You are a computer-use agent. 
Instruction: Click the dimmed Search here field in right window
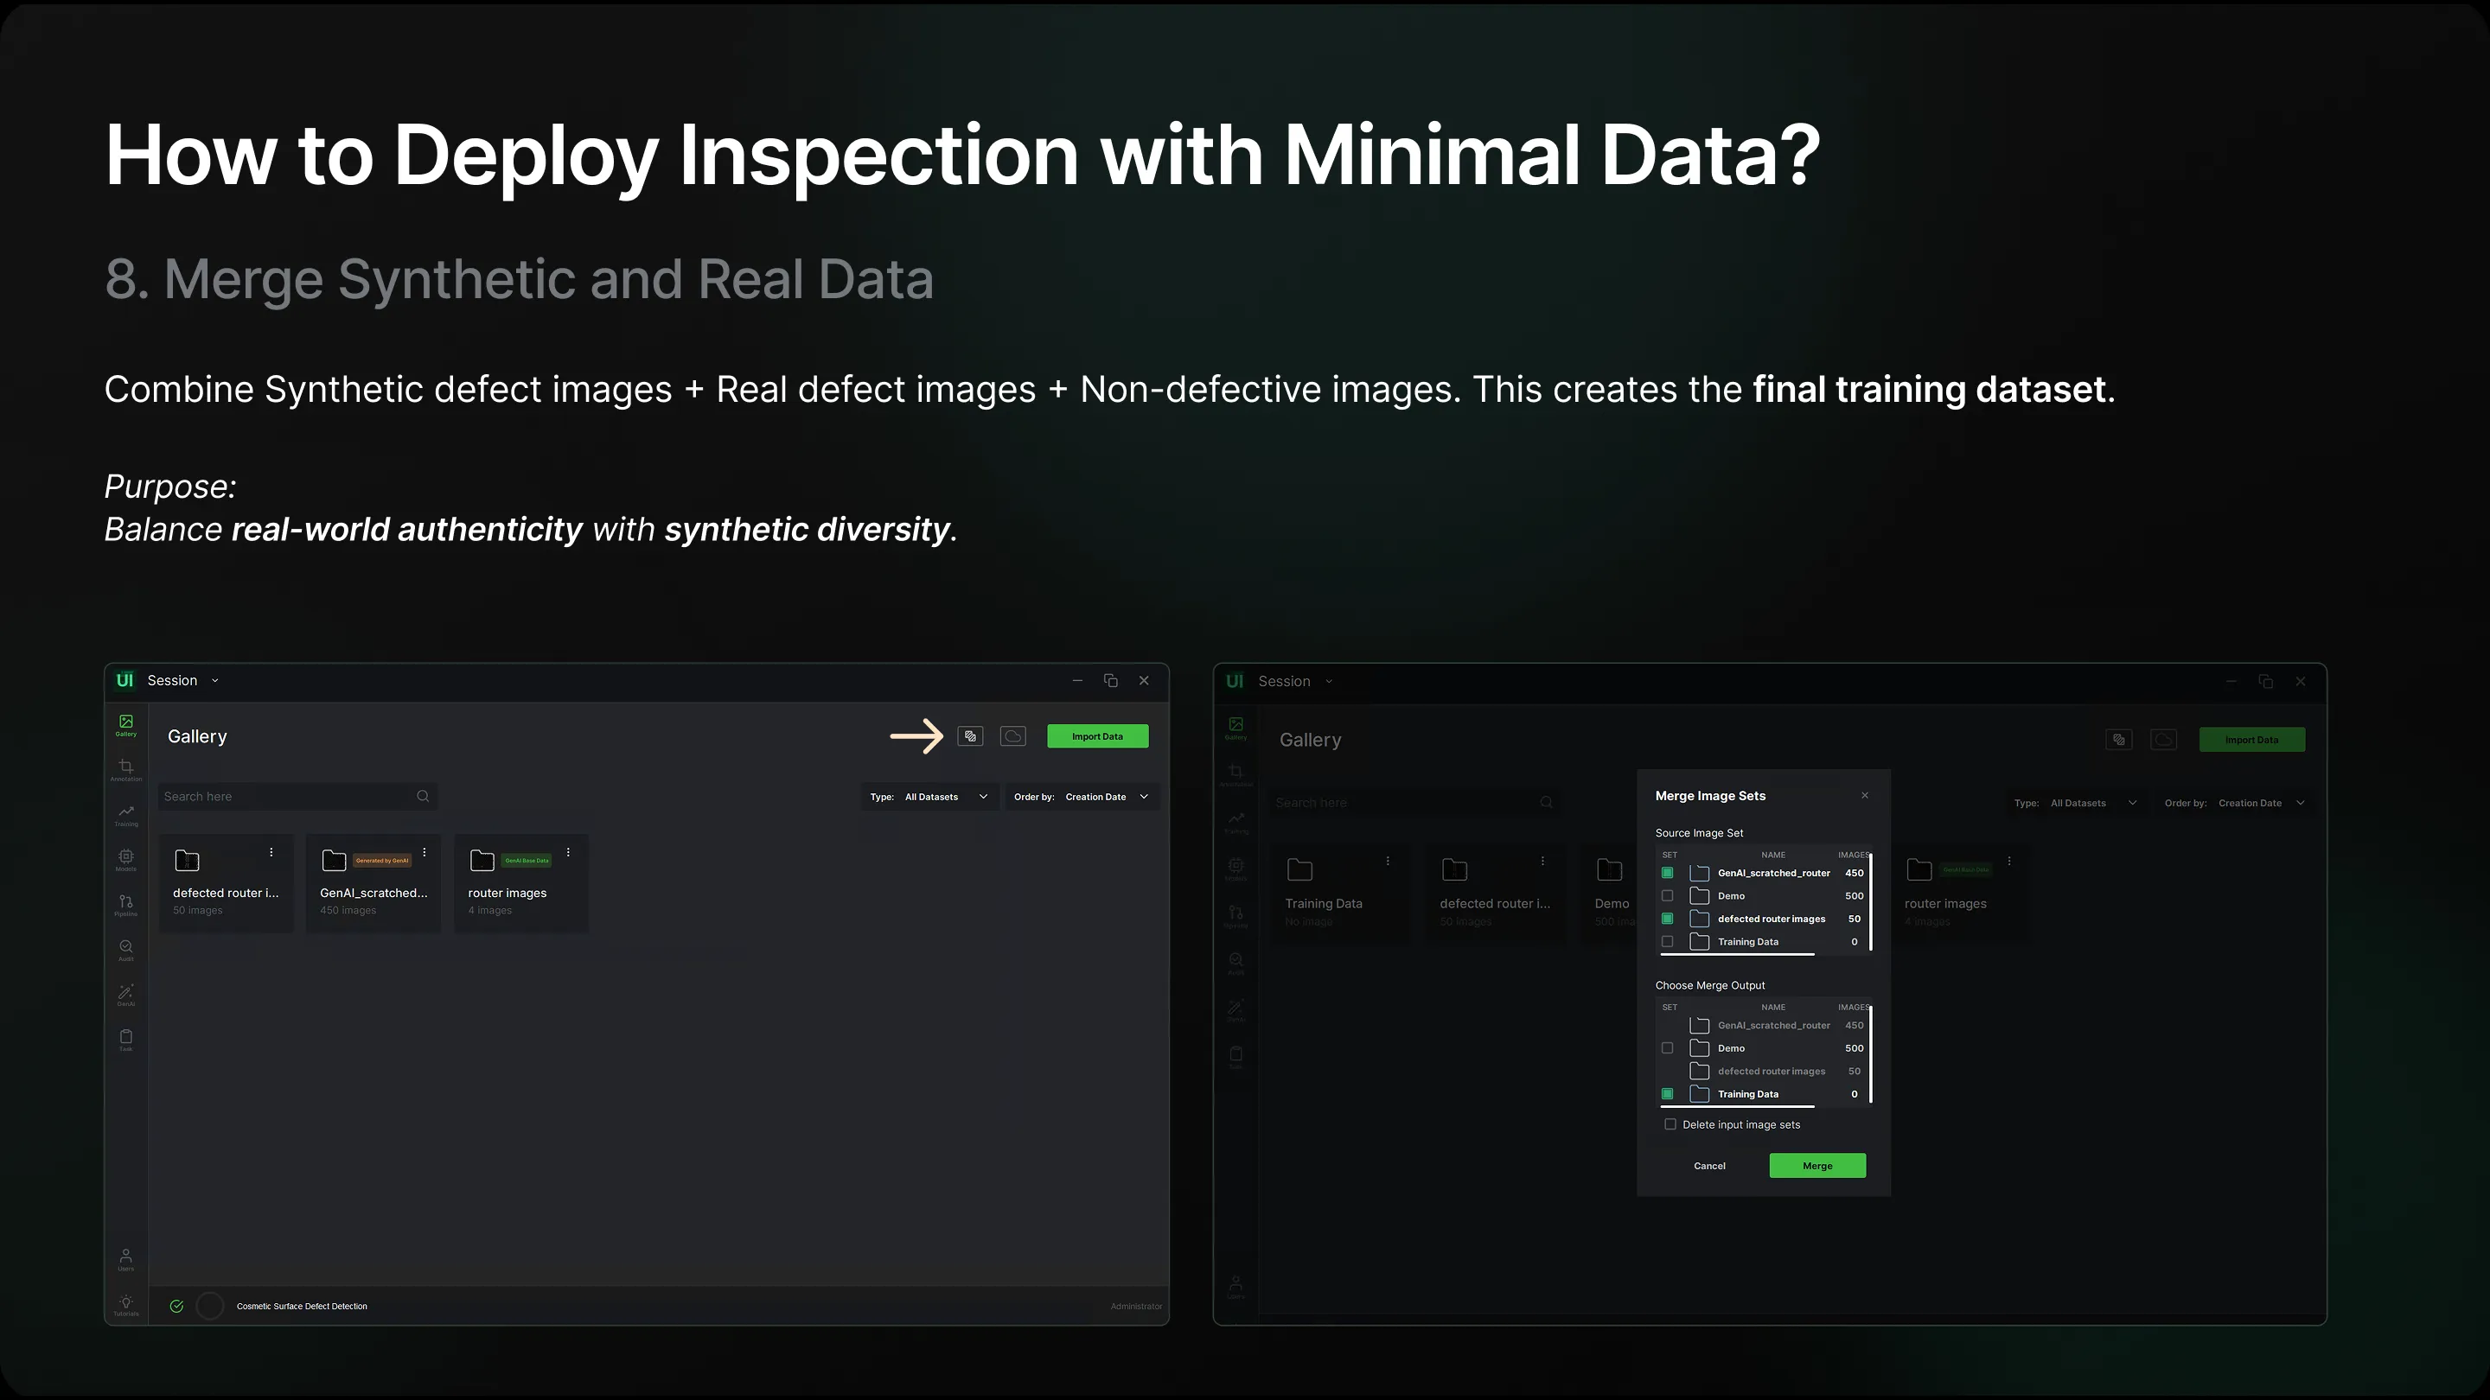(x=1415, y=803)
